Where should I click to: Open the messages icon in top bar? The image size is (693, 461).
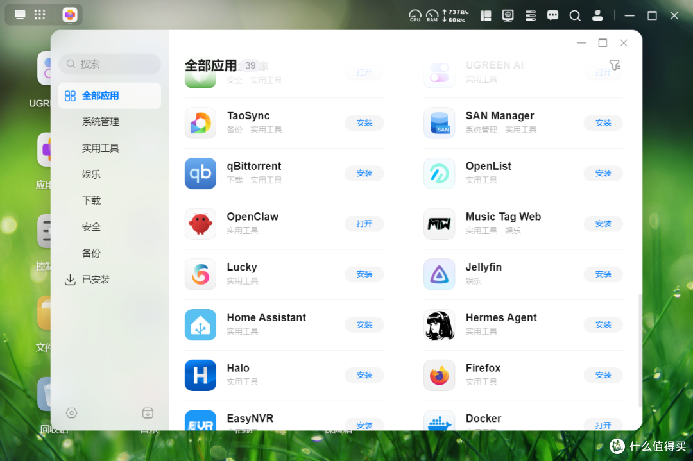pos(552,15)
